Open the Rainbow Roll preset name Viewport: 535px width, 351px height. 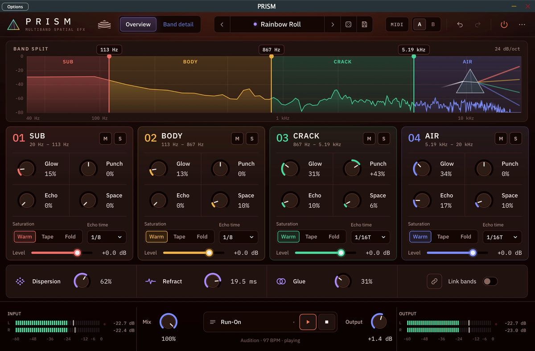[277, 24]
